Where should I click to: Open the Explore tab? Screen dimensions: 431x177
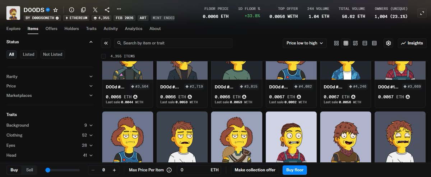13,29
